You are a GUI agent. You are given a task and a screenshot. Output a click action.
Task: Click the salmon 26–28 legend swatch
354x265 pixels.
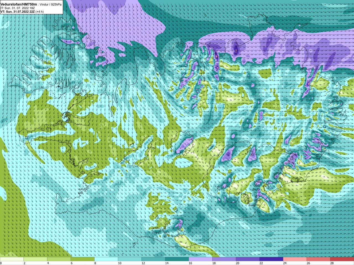319,259
